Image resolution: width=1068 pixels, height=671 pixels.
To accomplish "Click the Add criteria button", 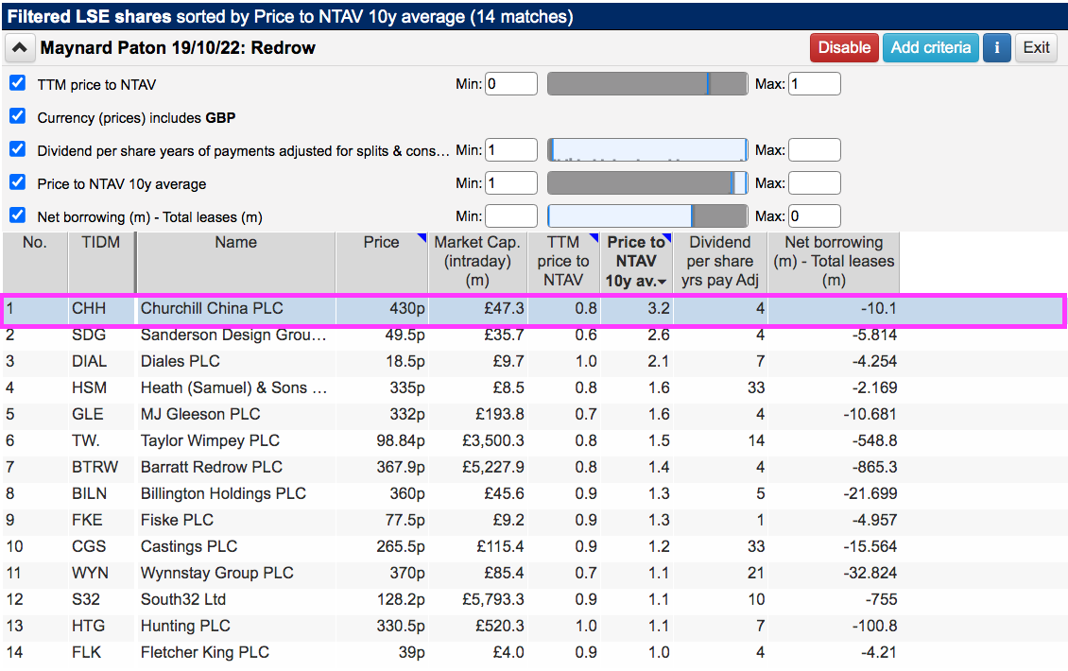I will (930, 47).
